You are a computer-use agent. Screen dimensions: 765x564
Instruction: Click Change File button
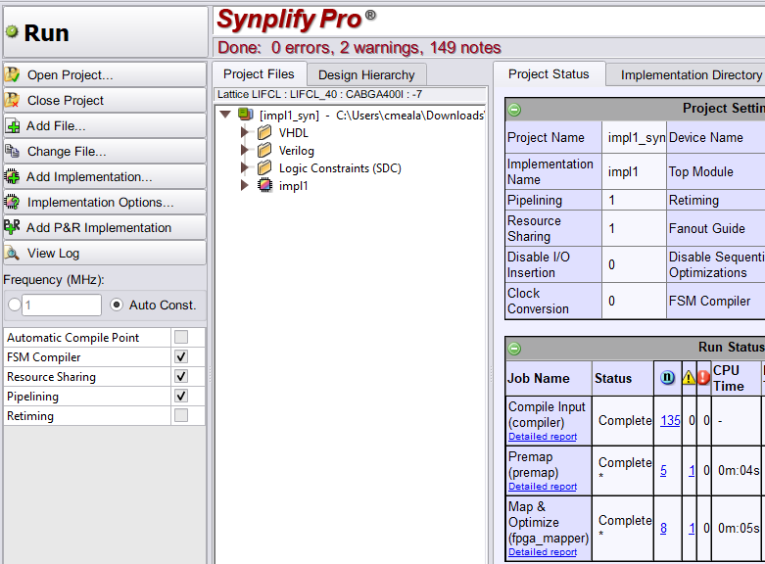coord(105,151)
